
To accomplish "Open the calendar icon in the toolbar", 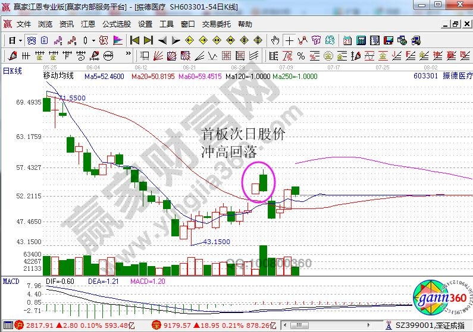I will click(347, 40).
